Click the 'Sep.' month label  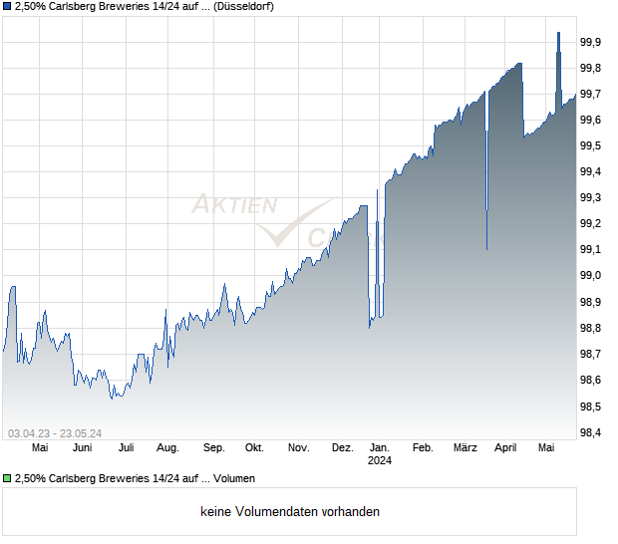(214, 448)
